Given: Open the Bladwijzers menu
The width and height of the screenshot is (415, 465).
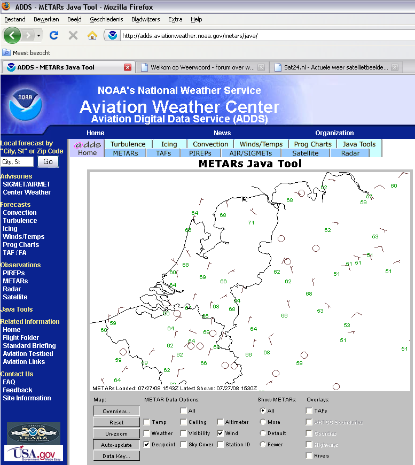Looking at the screenshot, I should (x=146, y=19).
